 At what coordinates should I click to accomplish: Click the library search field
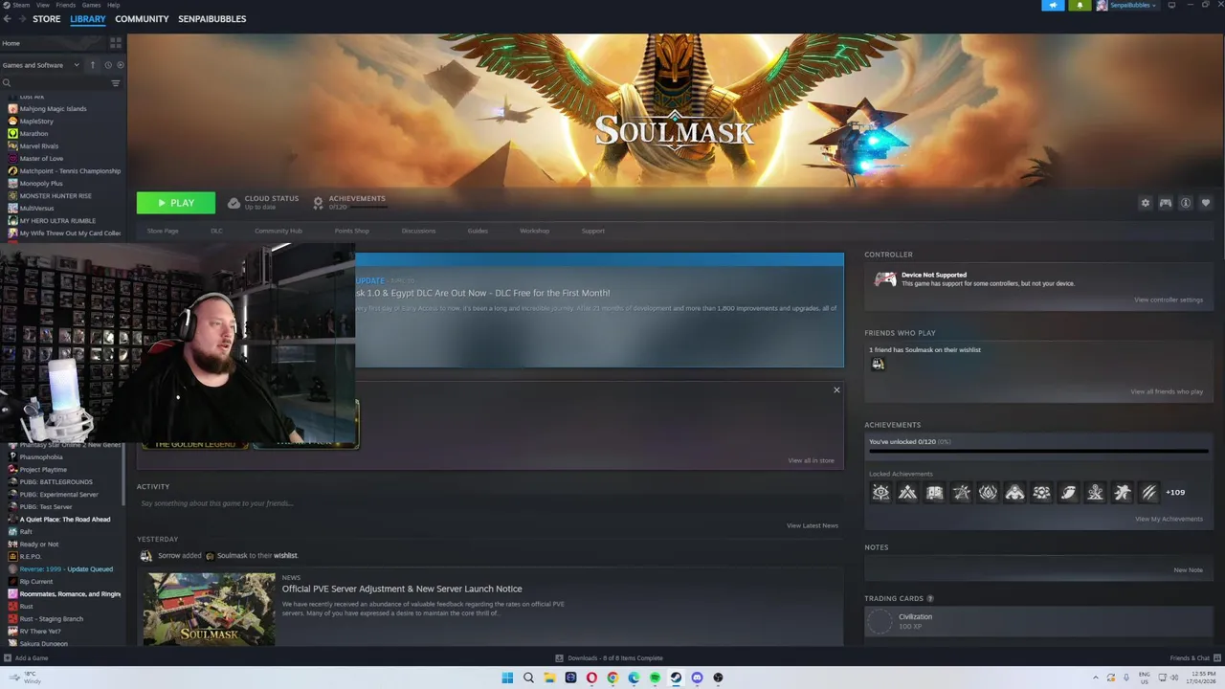tap(55, 83)
